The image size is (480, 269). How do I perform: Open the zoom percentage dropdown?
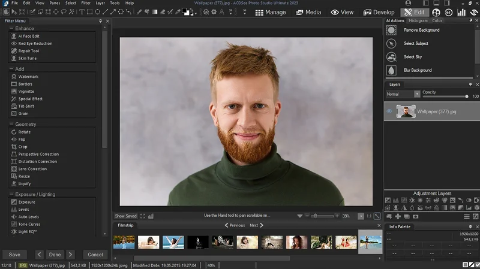(x=361, y=216)
